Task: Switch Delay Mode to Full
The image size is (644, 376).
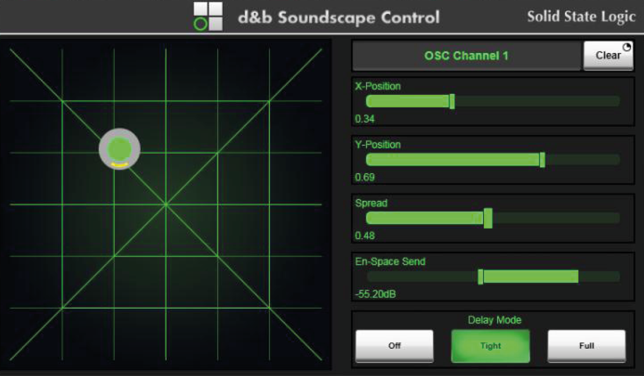Action: coord(587,345)
